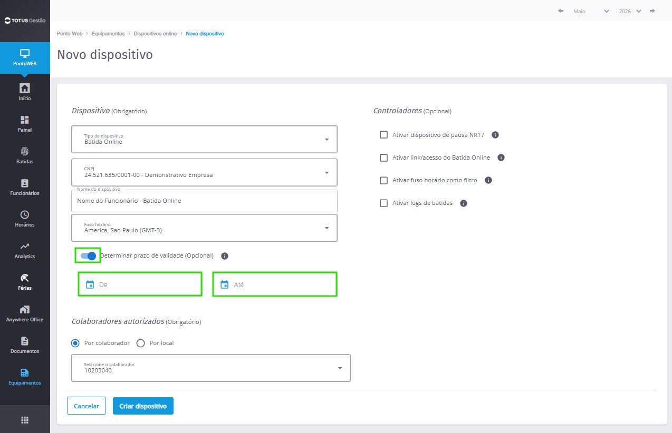The image size is (672, 433).
Task: Open Equipamentos breadcrumb link
Action: (108, 34)
